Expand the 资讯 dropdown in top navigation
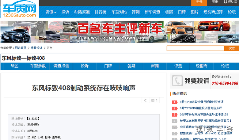 pyautogui.click(x=51, y=12)
